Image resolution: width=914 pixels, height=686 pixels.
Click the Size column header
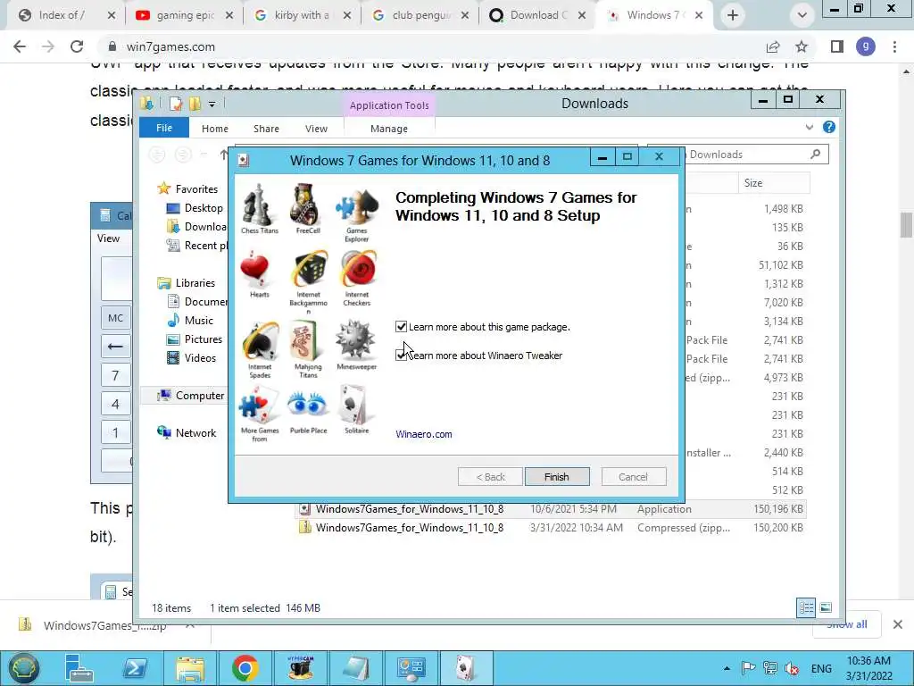[x=774, y=182]
